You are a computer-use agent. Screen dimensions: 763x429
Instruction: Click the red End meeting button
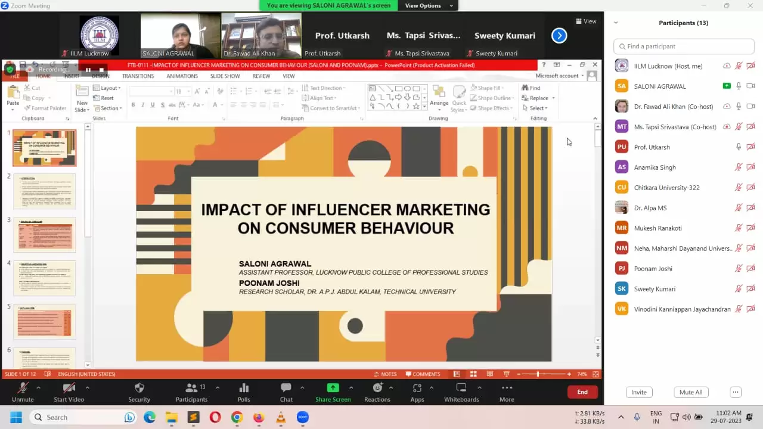[582, 391]
